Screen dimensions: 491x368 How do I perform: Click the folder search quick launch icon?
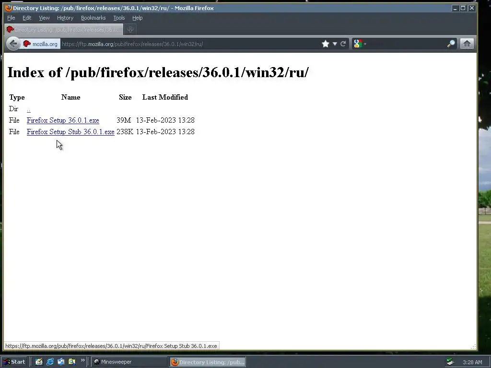click(x=72, y=362)
